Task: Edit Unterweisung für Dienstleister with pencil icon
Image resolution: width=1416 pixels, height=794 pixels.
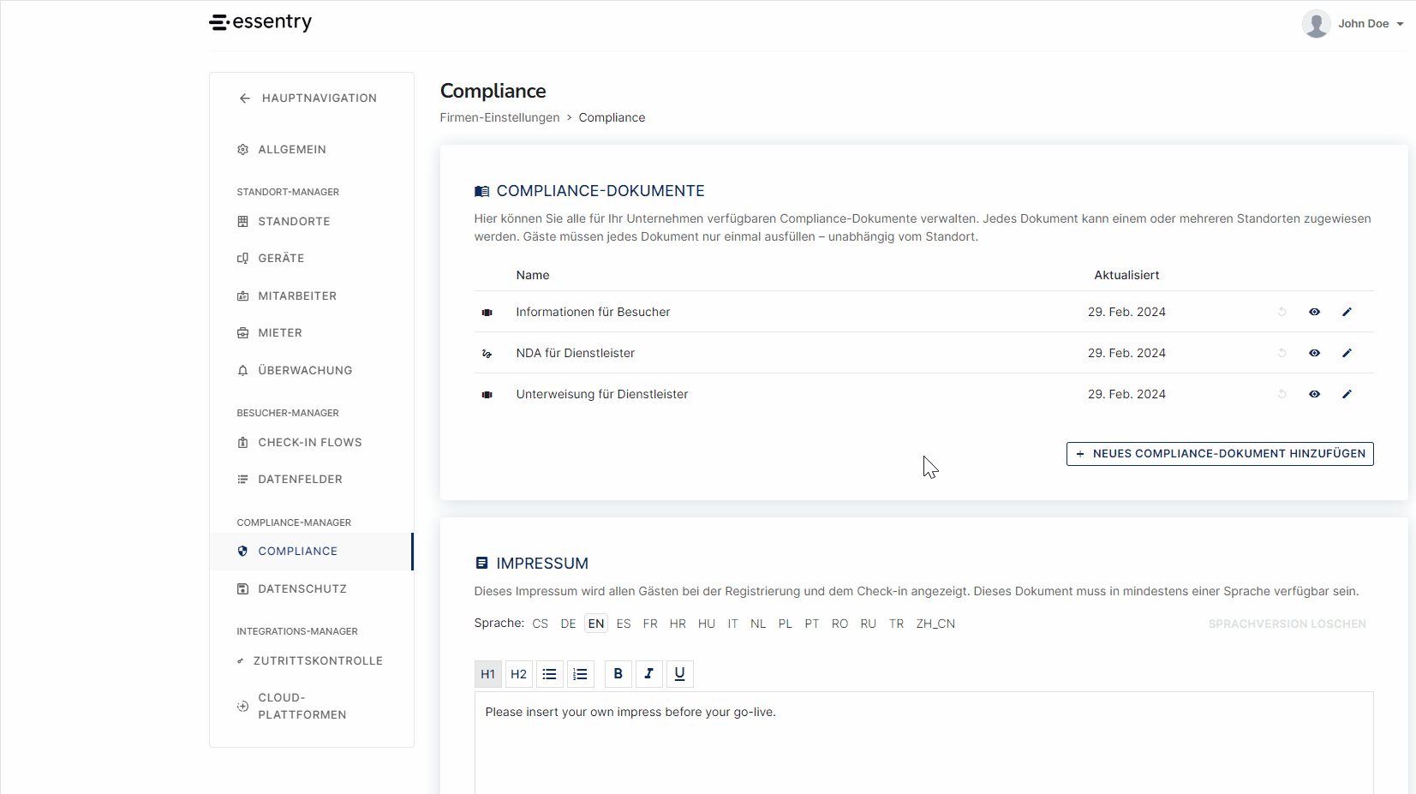Action: (1347, 395)
